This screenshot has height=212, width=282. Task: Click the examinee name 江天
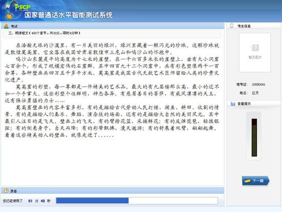click(x=255, y=93)
